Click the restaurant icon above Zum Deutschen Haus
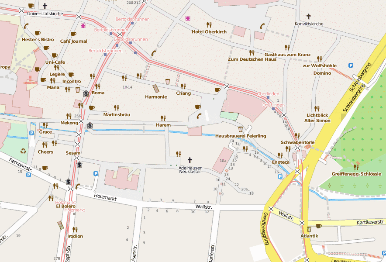Image resolution: width=386 pixels, height=262 pixels. [x=252, y=53]
